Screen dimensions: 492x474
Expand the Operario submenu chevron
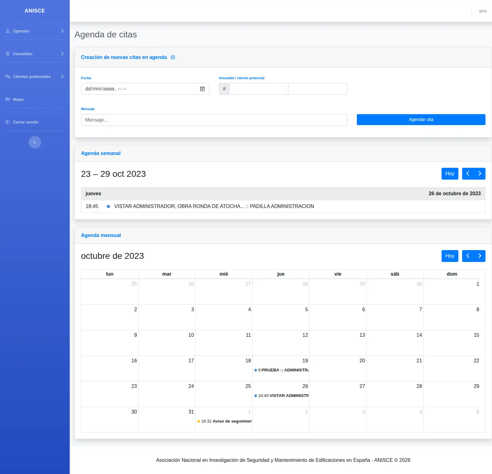pyautogui.click(x=62, y=31)
